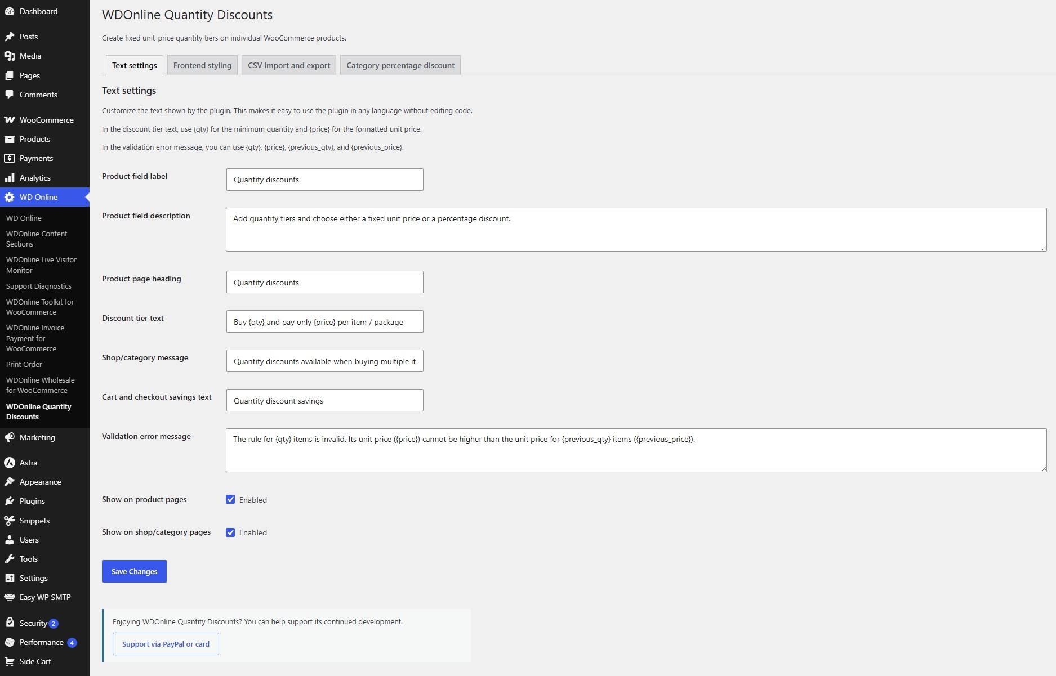
Task: Open the Frontend styling tab
Action: point(202,65)
